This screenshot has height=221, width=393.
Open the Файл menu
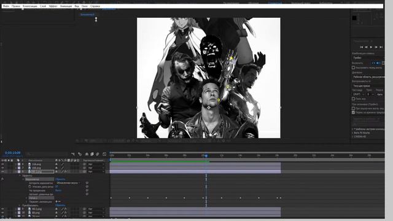[x=6, y=6]
